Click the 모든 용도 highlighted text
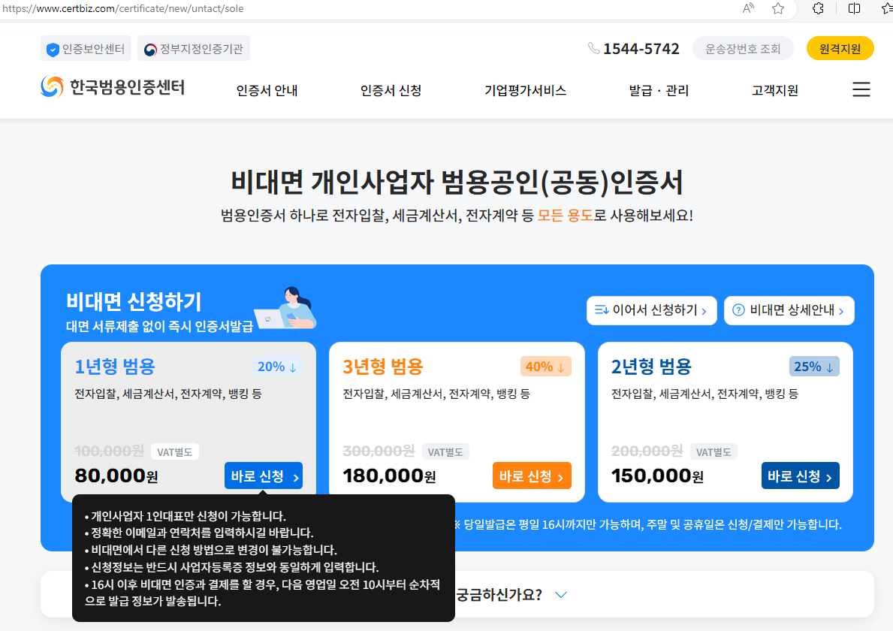The width and height of the screenshot is (893, 631). [566, 216]
